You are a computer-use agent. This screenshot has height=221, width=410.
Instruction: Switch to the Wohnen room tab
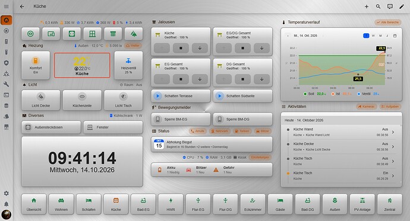(61, 204)
